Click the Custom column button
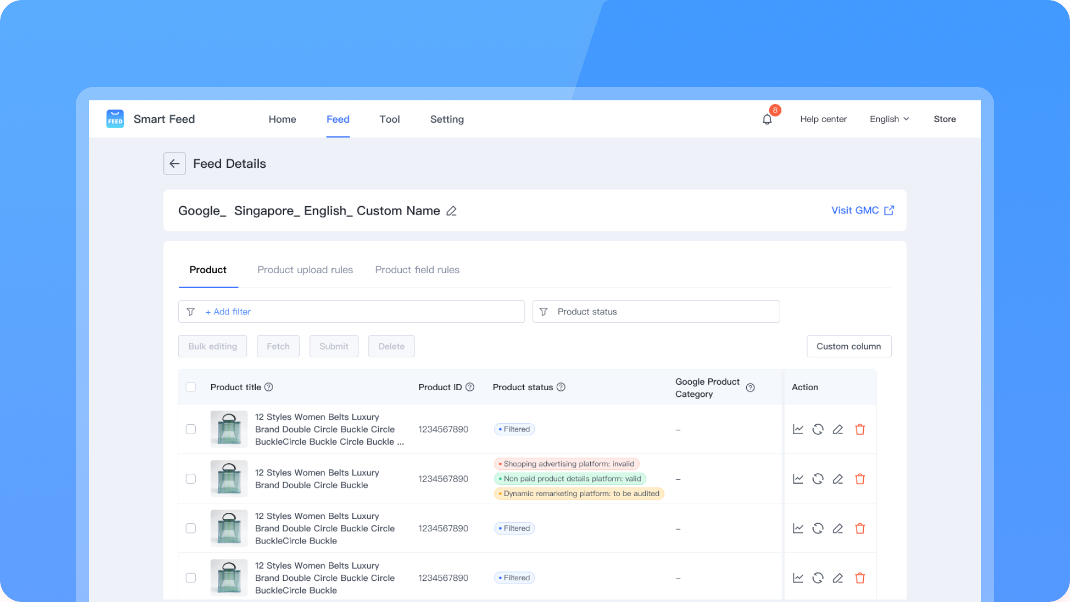This screenshot has height=602, width=1070. coord(848,346)
